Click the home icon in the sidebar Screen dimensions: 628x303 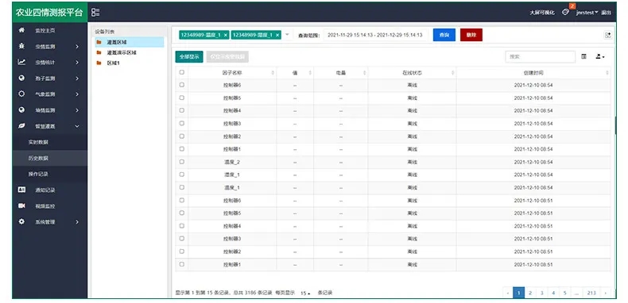coord(21,30)
